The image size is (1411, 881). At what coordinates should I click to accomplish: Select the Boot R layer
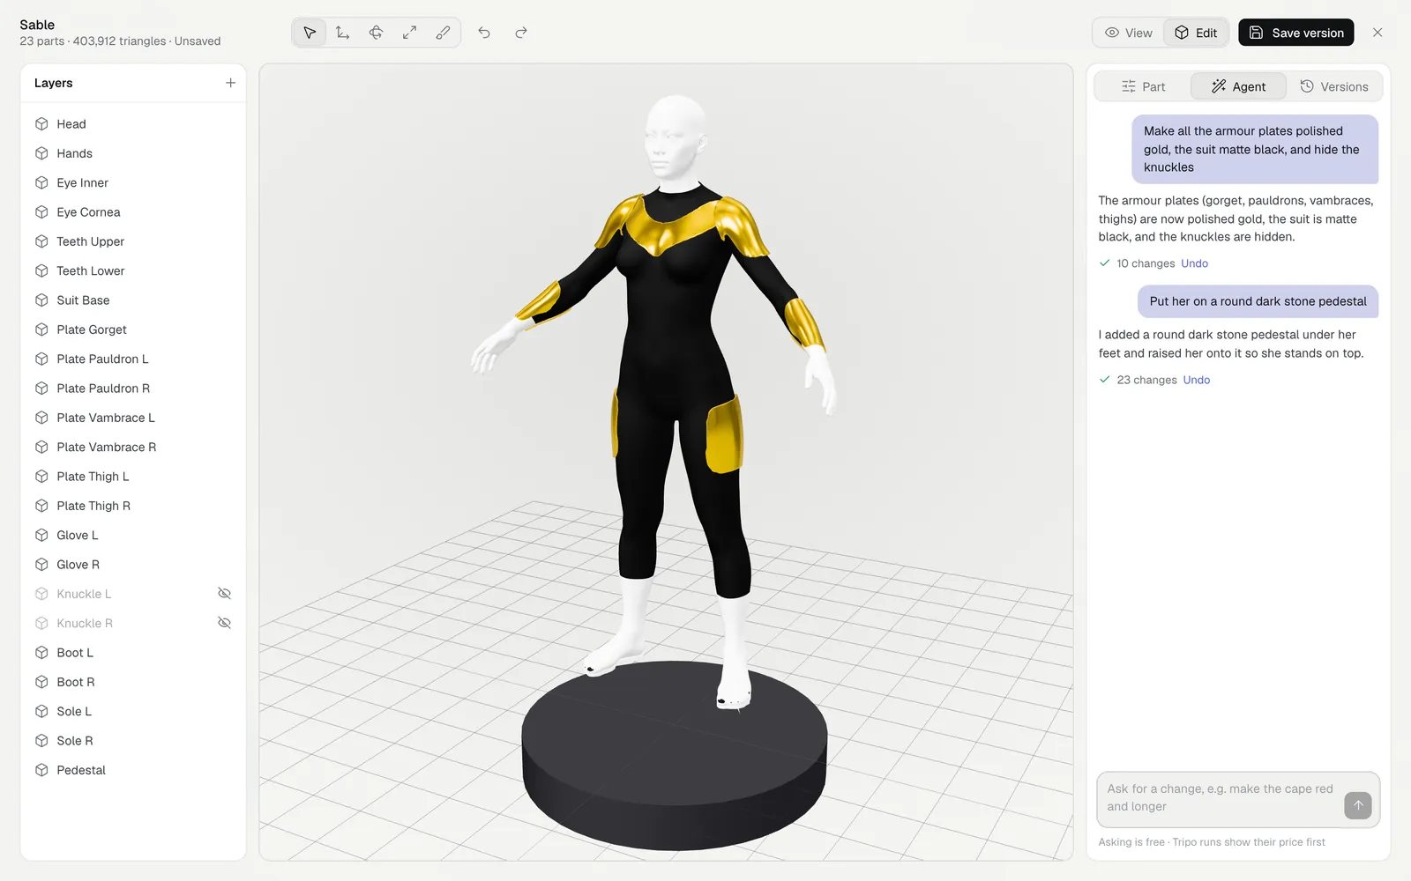pos(133,682)
